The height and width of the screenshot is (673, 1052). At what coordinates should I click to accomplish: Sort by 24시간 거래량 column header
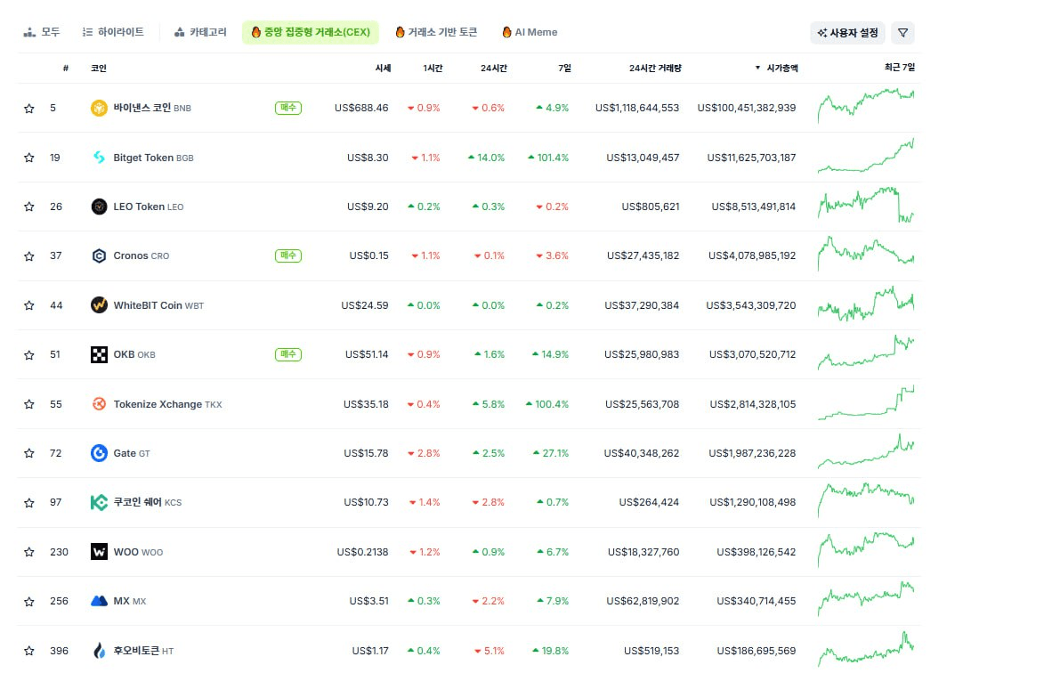point(655,68)
